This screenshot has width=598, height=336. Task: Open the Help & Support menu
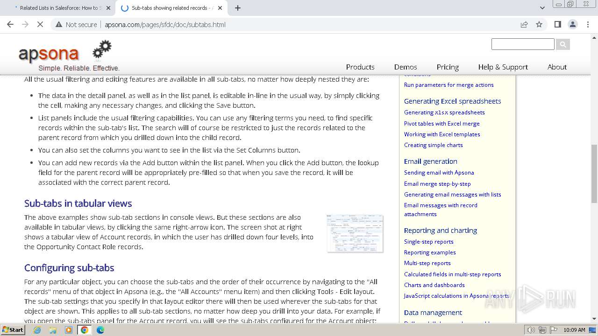[503, 67]
